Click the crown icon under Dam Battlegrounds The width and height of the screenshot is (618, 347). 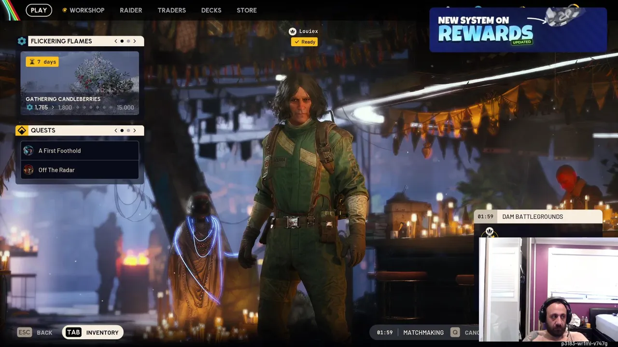coord(490,231)
